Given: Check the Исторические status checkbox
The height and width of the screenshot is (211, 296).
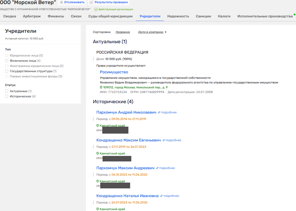Looking at the screenshot, I should pyautogui.click(x=7, y=96).
